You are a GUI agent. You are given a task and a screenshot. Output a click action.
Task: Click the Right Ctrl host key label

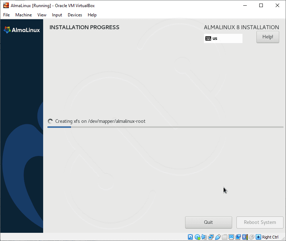pos(270,237)
